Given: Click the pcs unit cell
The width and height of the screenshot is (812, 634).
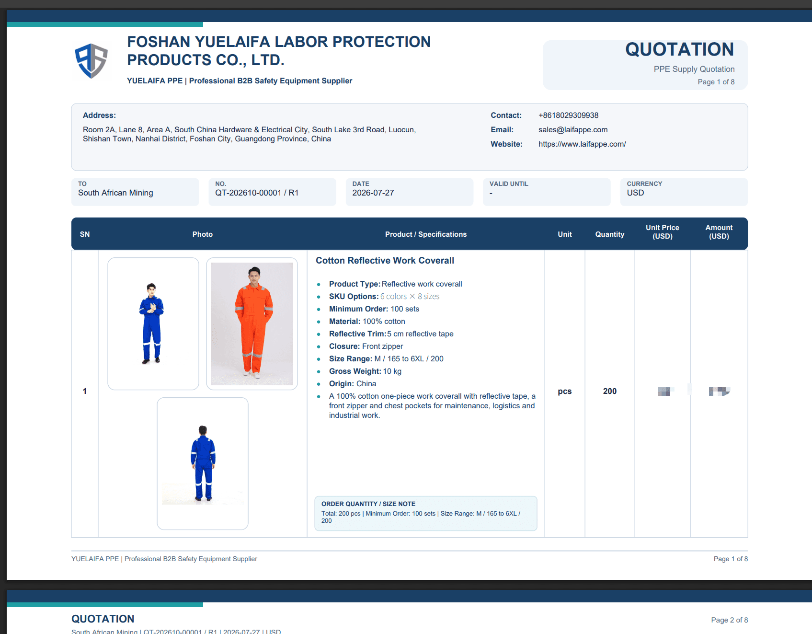Looking at the screenshot, I should click(565, 392).
